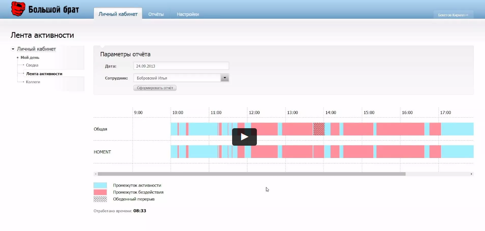
Task: Click the Промежуток активности legend label
Action: [x=137, y=185]
